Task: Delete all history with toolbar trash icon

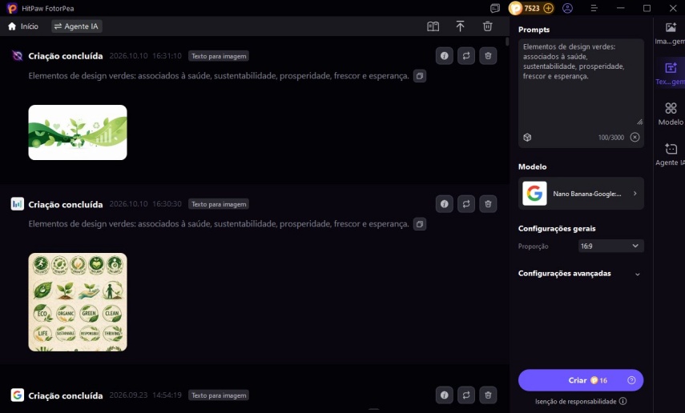Action: (x=488, y=26)
